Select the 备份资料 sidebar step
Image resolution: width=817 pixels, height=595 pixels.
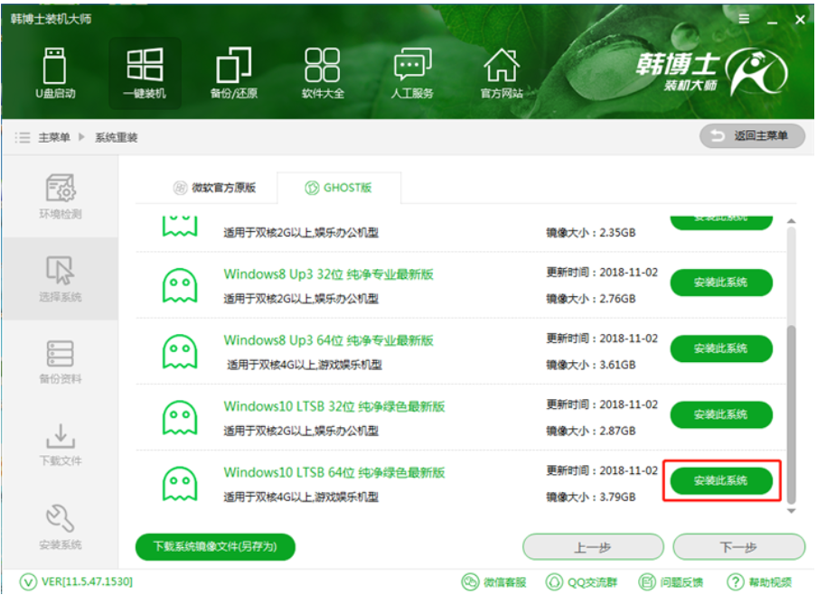click(61, 361)
